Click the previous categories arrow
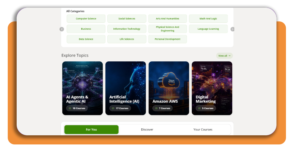The image size is (294, 153). (62, 29)
